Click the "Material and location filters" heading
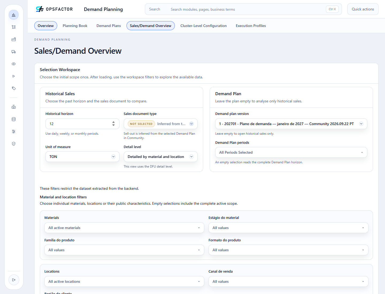This screenshot has width=385, height=294. point(63,197)
